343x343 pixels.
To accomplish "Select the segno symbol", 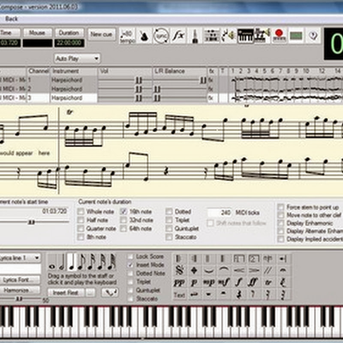I will 179,271.
